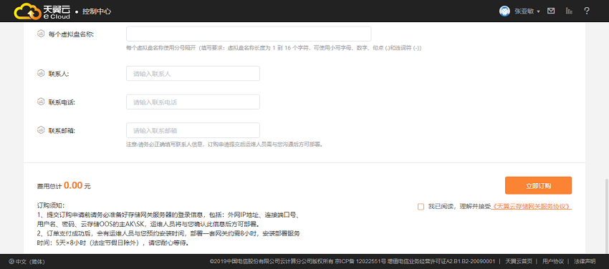The image size is (609, 269).
Task: Open the help question mark icon
Action: [587, 11]
